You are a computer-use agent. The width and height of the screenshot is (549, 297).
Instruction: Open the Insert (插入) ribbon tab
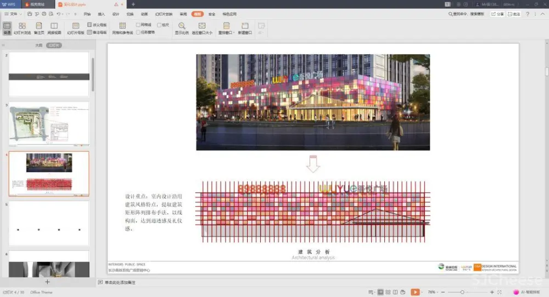click(x=102, y=14)
